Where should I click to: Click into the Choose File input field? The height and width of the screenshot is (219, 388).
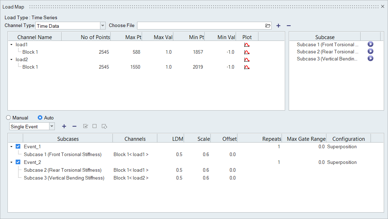pos(200,26)
